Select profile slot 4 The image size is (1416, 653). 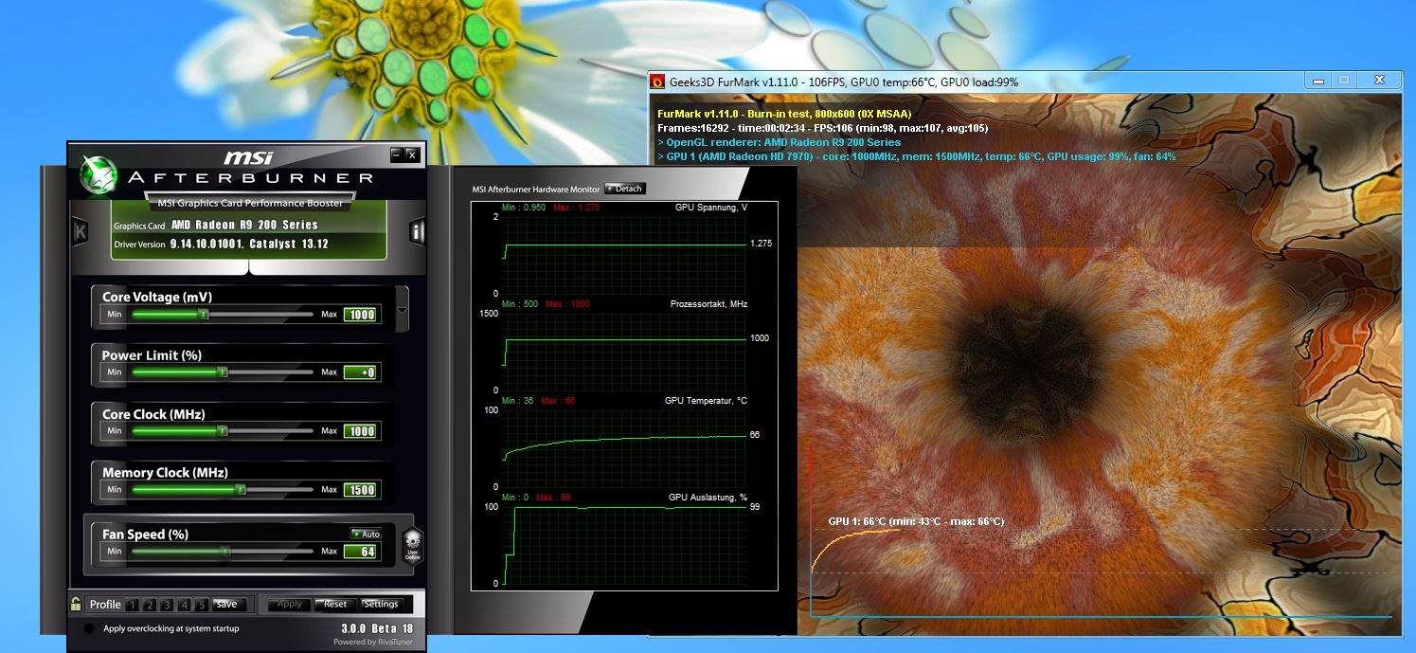pyautogui.click(x=185, y=605)
